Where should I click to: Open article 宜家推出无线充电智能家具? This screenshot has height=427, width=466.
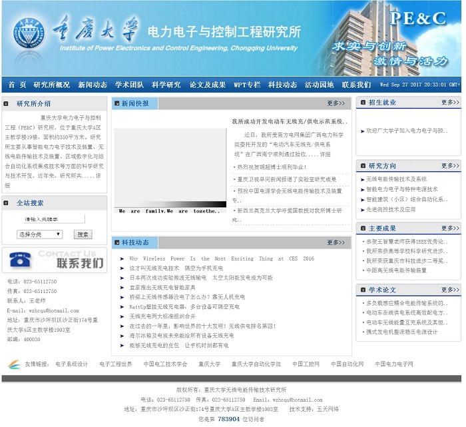(162, 288)
